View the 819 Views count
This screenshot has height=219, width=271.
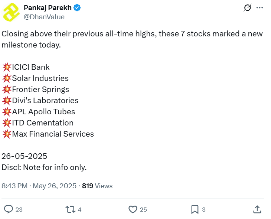click(97, 186)
